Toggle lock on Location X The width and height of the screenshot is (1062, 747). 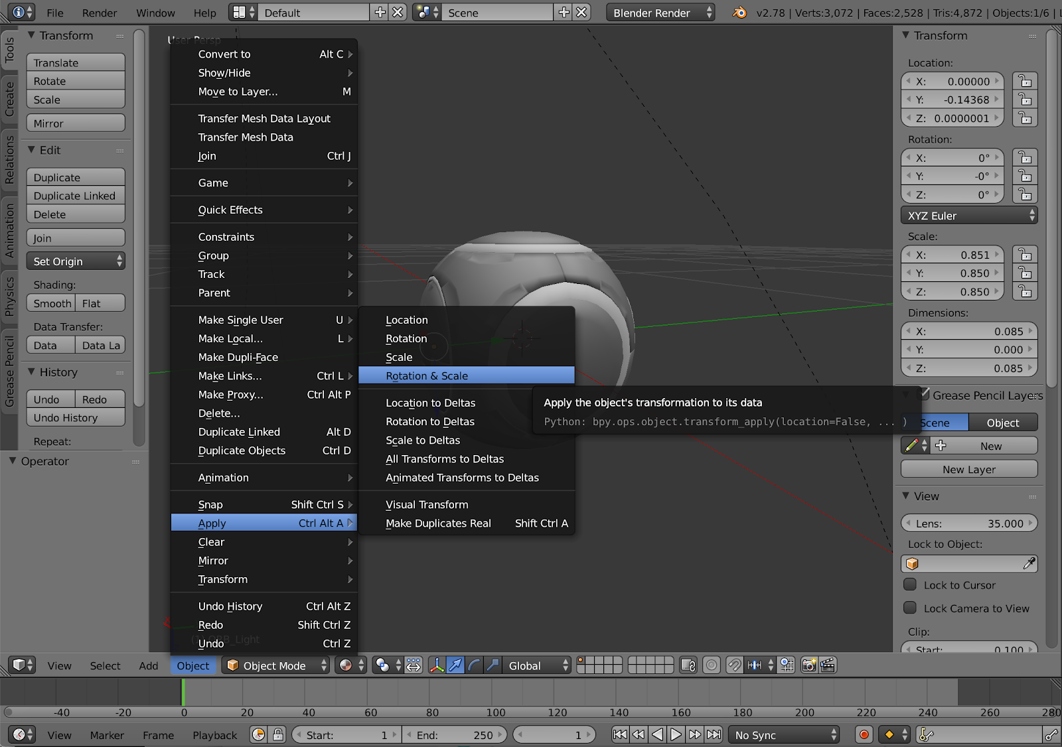click(1025, 81)
